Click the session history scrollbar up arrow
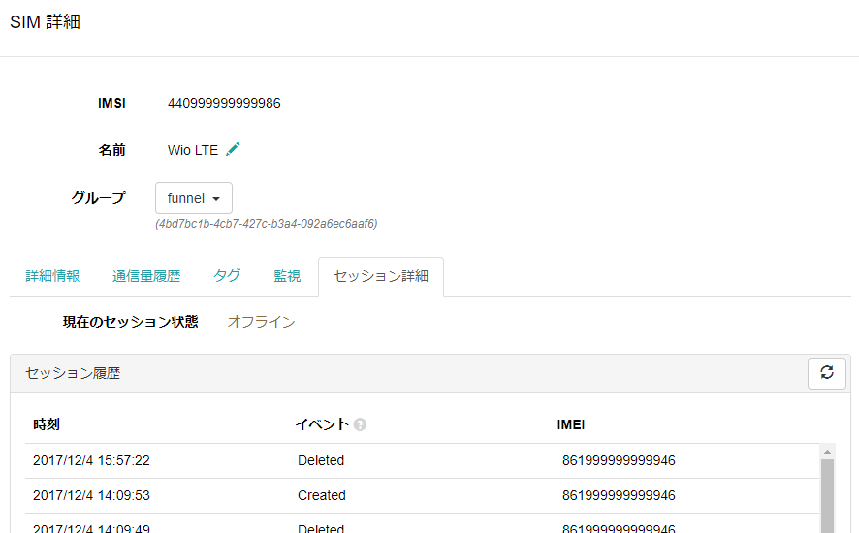This screenshot has width=859, height=533. pyautogui.click(x=827, y=452)
